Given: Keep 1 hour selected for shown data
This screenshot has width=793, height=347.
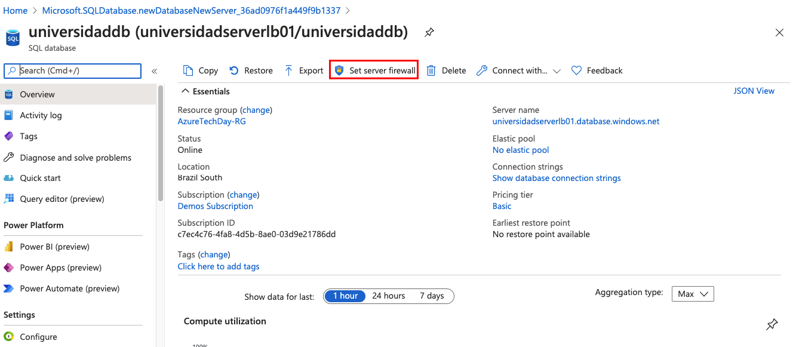Looking at the screenshot, I should pyautogui.click(x=345, y=296).
